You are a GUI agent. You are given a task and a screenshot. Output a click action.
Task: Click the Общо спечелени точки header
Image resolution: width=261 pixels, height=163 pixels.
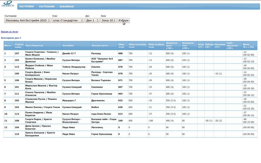tap(137, 46)
